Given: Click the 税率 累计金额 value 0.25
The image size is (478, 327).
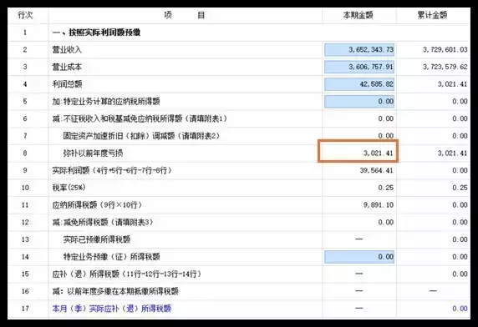Looking at the screenshot, I should tap(460, 188).
